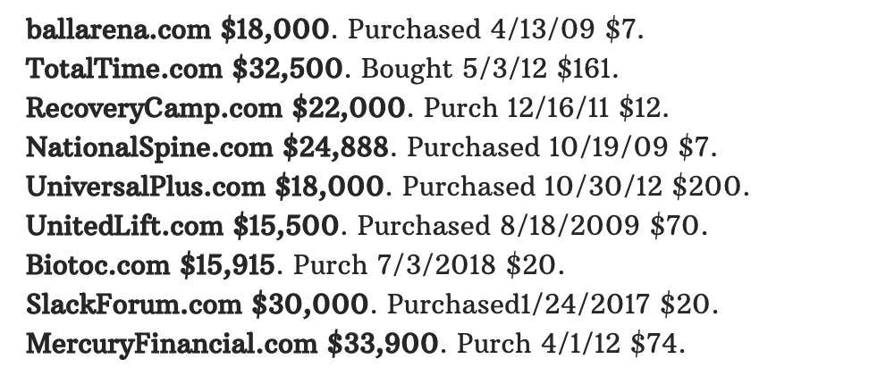
Task: Click the UniversalPlus.com domain name
Action: point(145,187)
